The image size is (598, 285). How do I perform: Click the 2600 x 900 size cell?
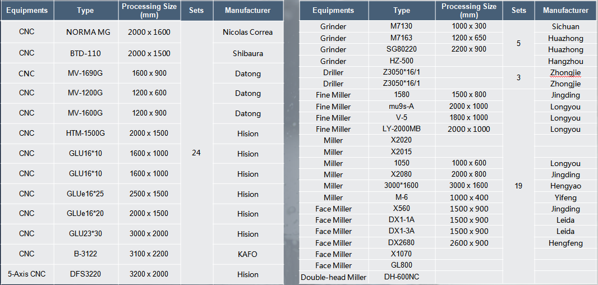(468, 243)
